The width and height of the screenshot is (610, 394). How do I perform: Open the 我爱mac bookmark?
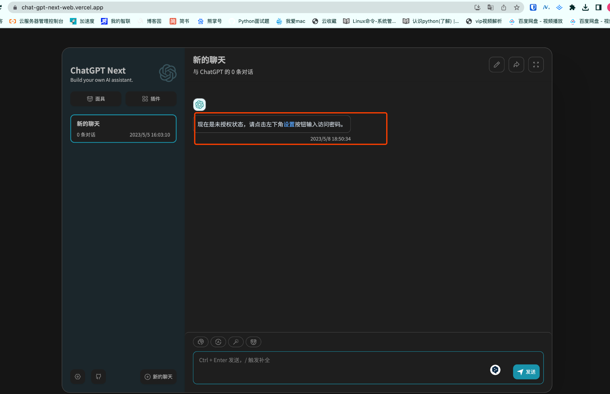pos(291,21)
